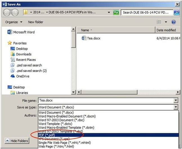Click navigation pane scroll down arrow
This screenshot has height=149, width=182.
73,92
